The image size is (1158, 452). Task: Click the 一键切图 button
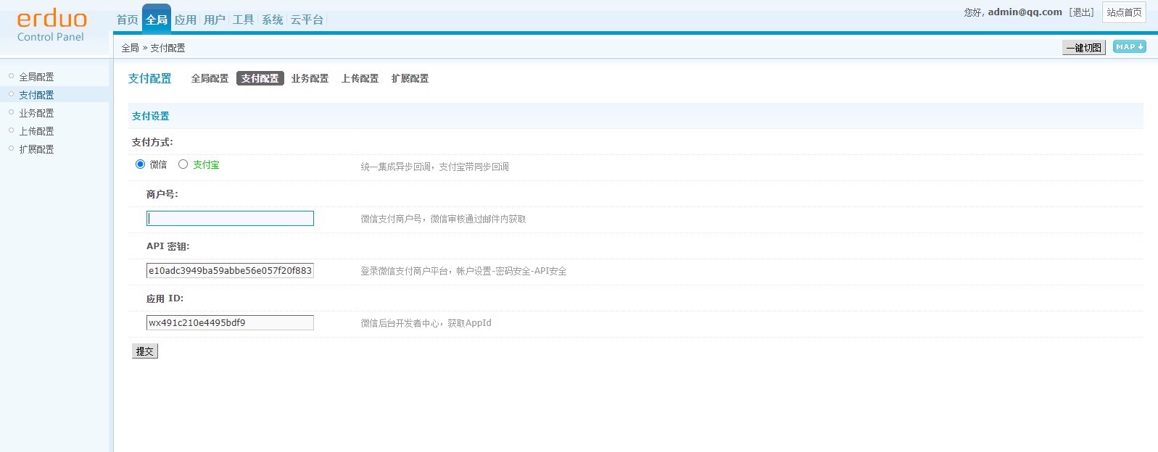[1084, 48]
